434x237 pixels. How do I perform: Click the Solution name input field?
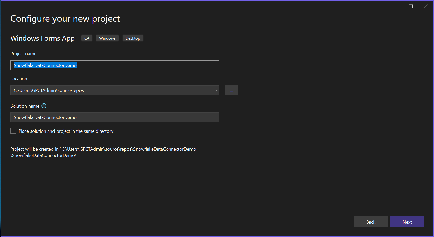tap(115, 117)
